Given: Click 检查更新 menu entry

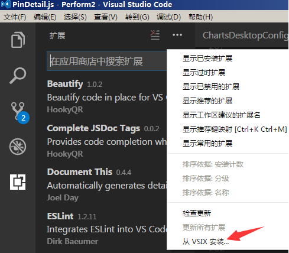Looking at the screenshot, I should click(228, 213).
